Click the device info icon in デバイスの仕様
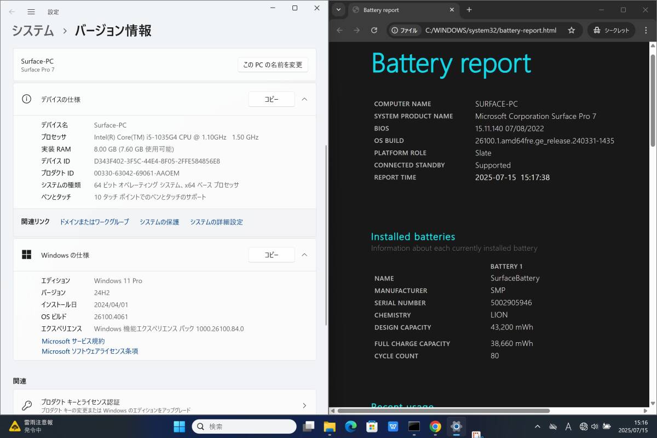The image size is (657, 438). pos(26,99)
